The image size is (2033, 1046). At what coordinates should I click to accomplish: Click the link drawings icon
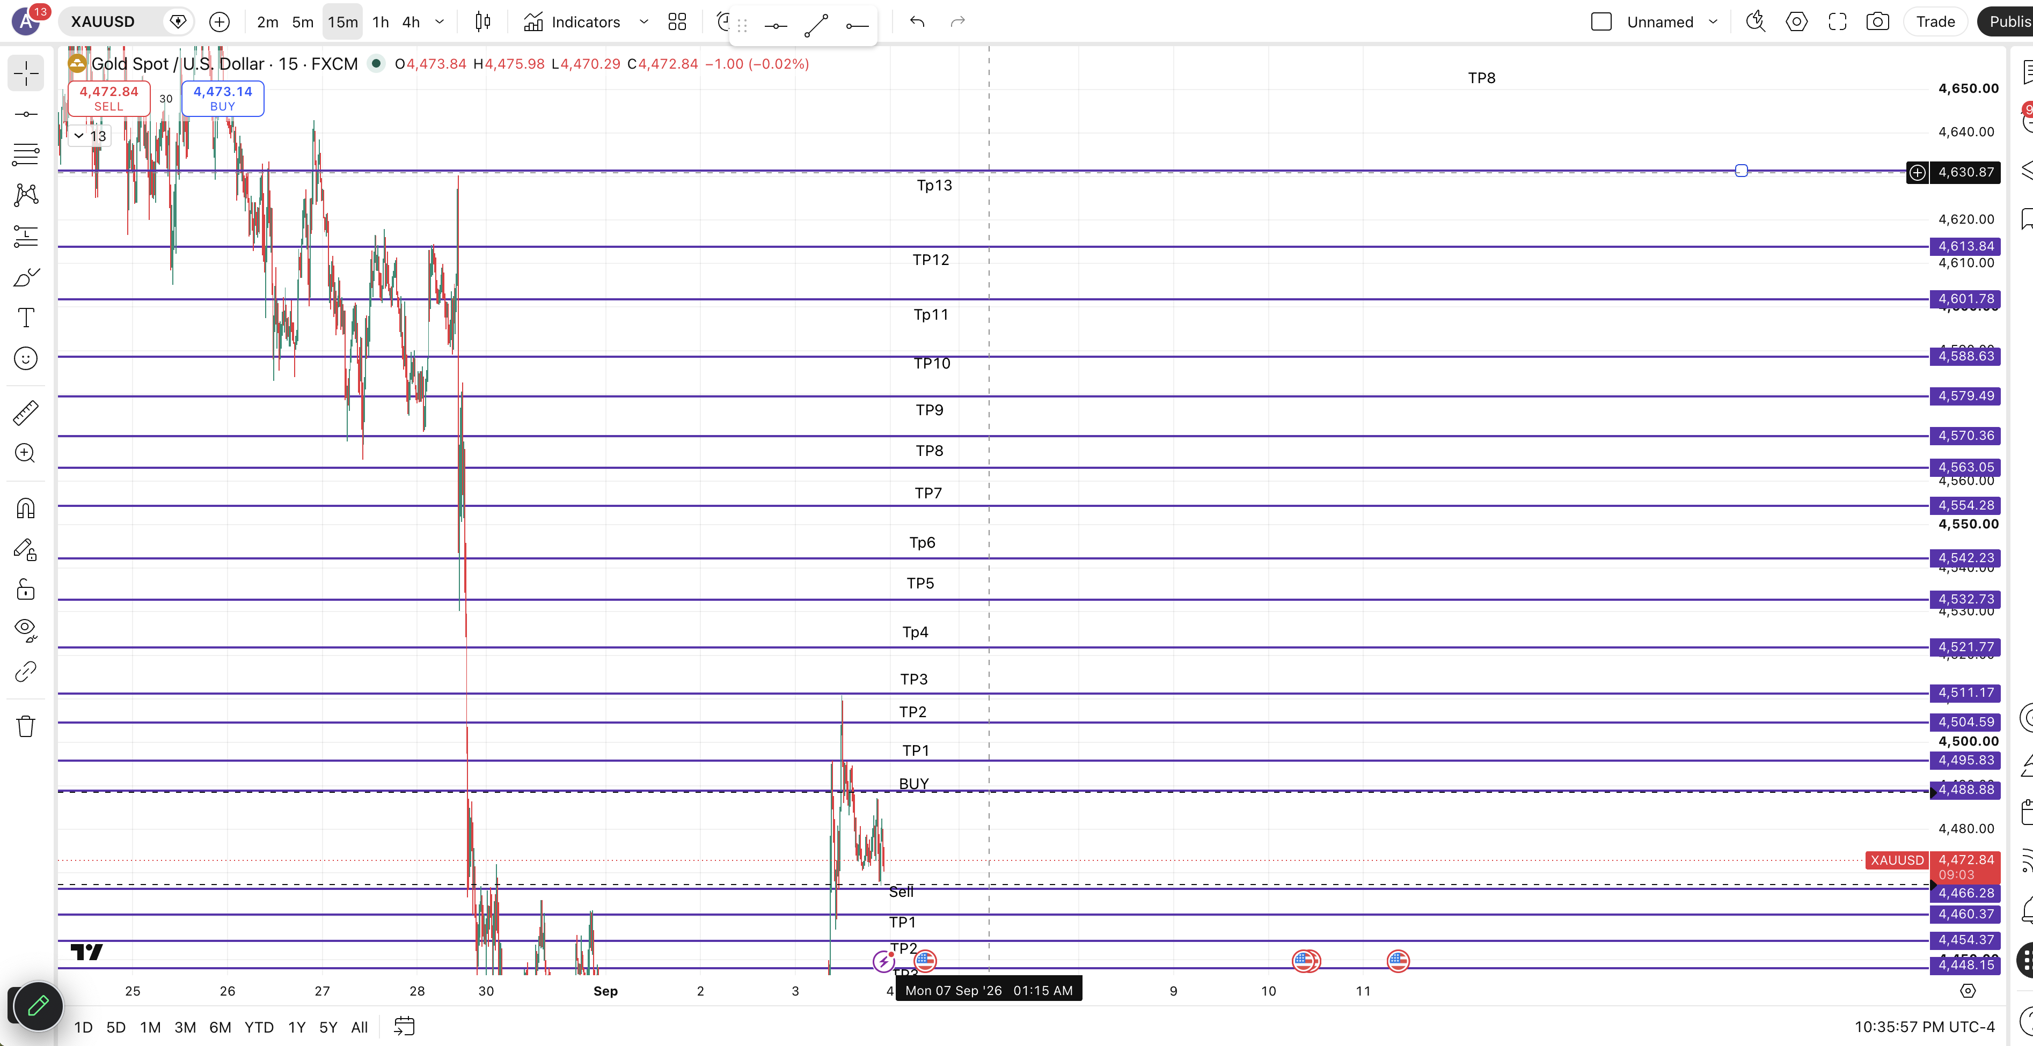coord(25,671)
